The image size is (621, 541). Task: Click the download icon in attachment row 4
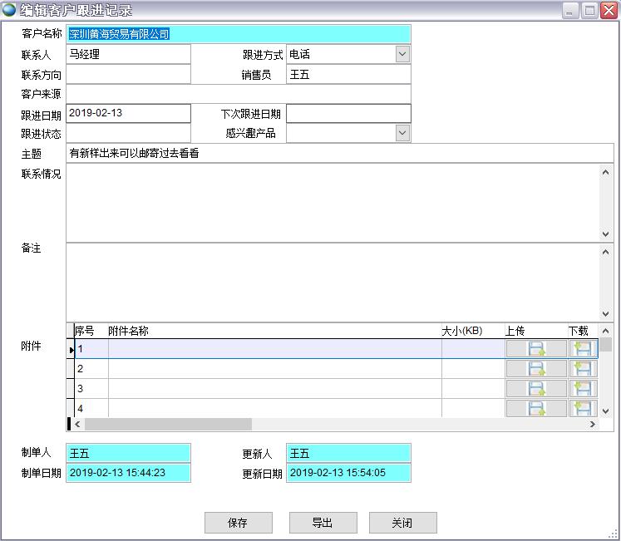(583, 408)
